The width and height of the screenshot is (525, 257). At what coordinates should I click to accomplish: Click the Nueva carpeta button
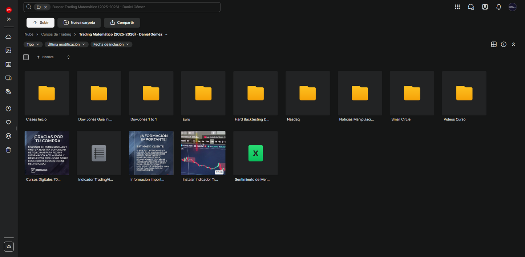pos(79,23)
